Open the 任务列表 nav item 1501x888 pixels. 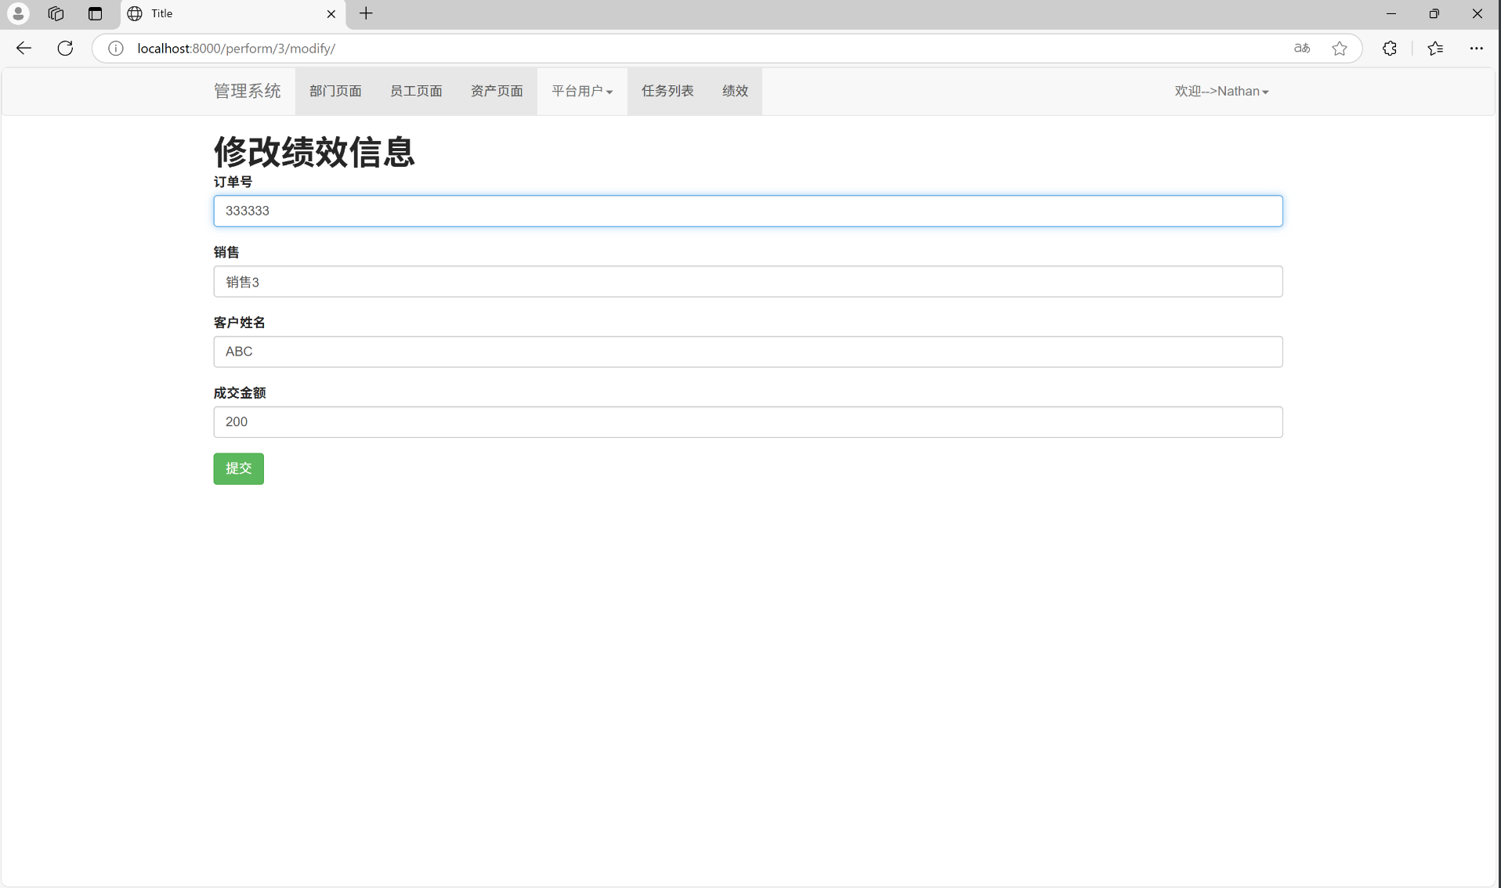667,91
